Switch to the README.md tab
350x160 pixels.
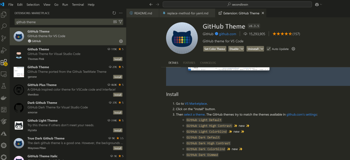coord(142,13)
